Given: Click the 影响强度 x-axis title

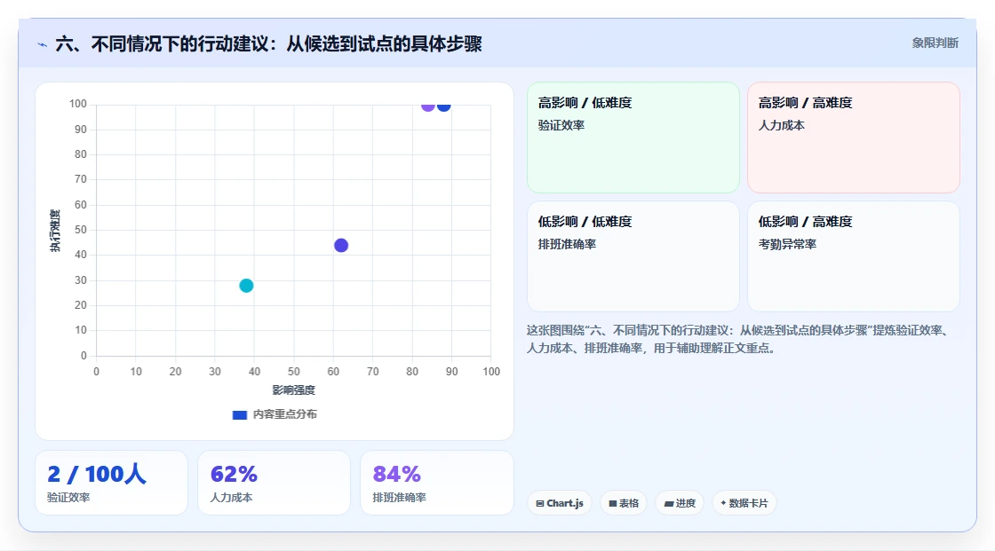Looking at the screenshot, I should tap(294, 390).
